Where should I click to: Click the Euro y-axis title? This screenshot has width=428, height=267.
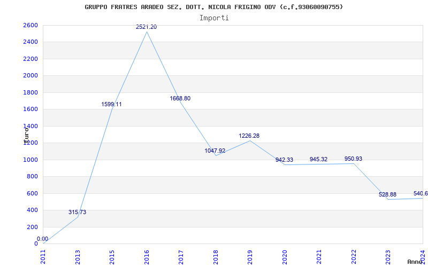click(26, 136)
